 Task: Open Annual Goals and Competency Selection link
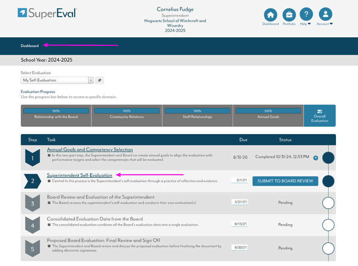[x=90, y=150]
